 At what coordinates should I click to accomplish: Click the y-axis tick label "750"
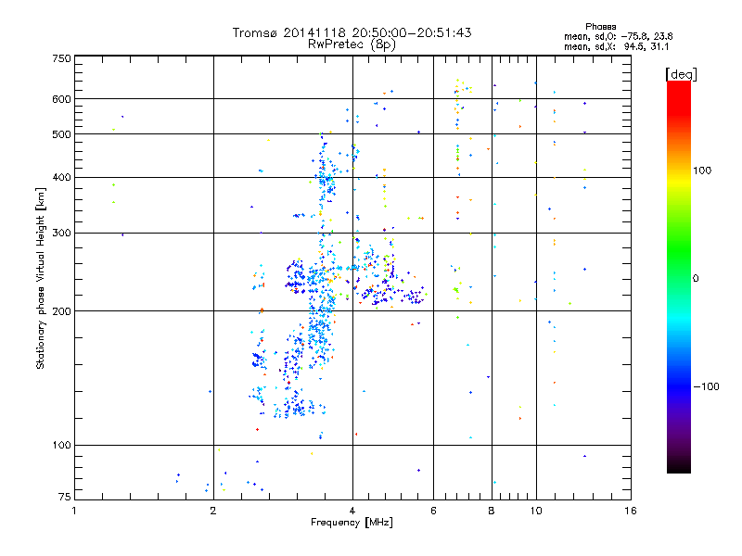pos(61,58)
